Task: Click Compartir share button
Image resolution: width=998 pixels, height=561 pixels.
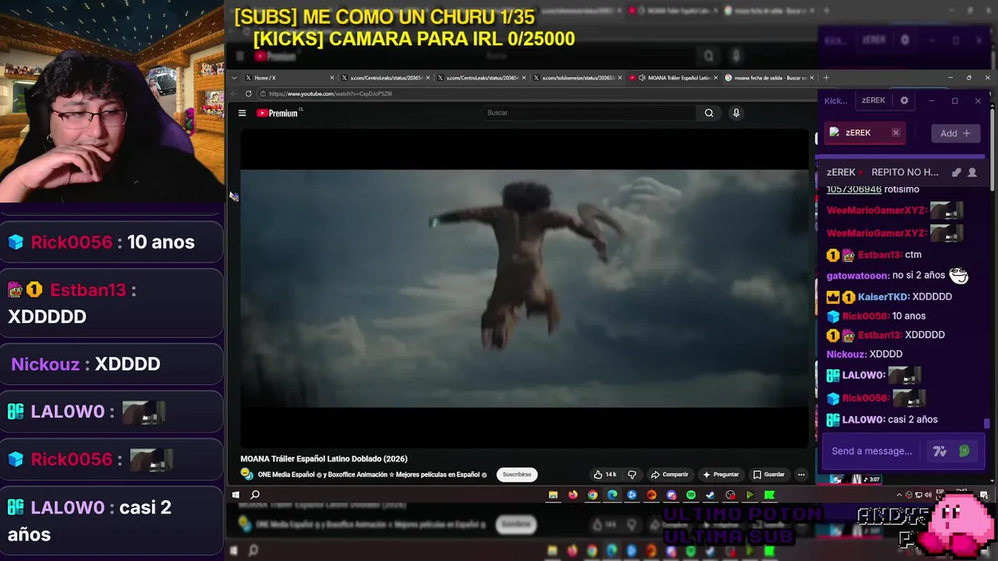Action: [x=670, y=475]
